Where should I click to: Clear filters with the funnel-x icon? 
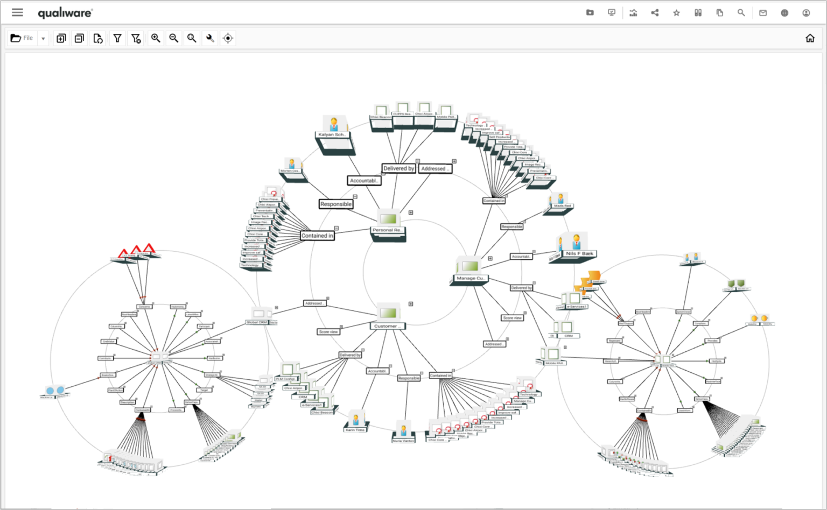pos(136,38)
